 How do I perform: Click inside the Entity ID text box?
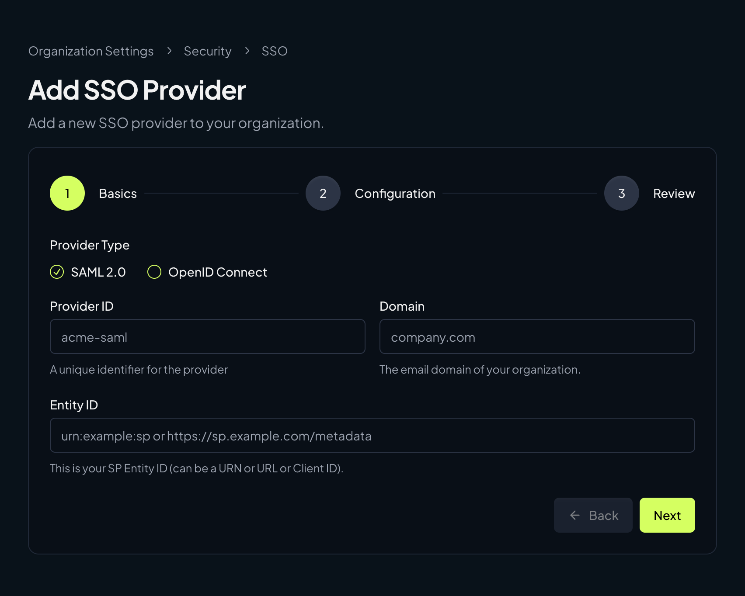tap(372, 435)
